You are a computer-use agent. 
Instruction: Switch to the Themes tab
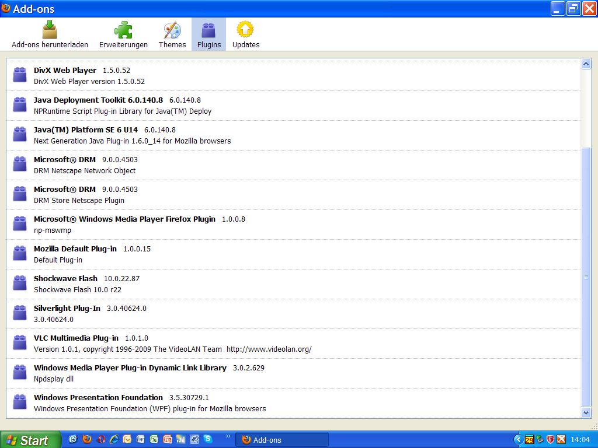pos(172,34)
